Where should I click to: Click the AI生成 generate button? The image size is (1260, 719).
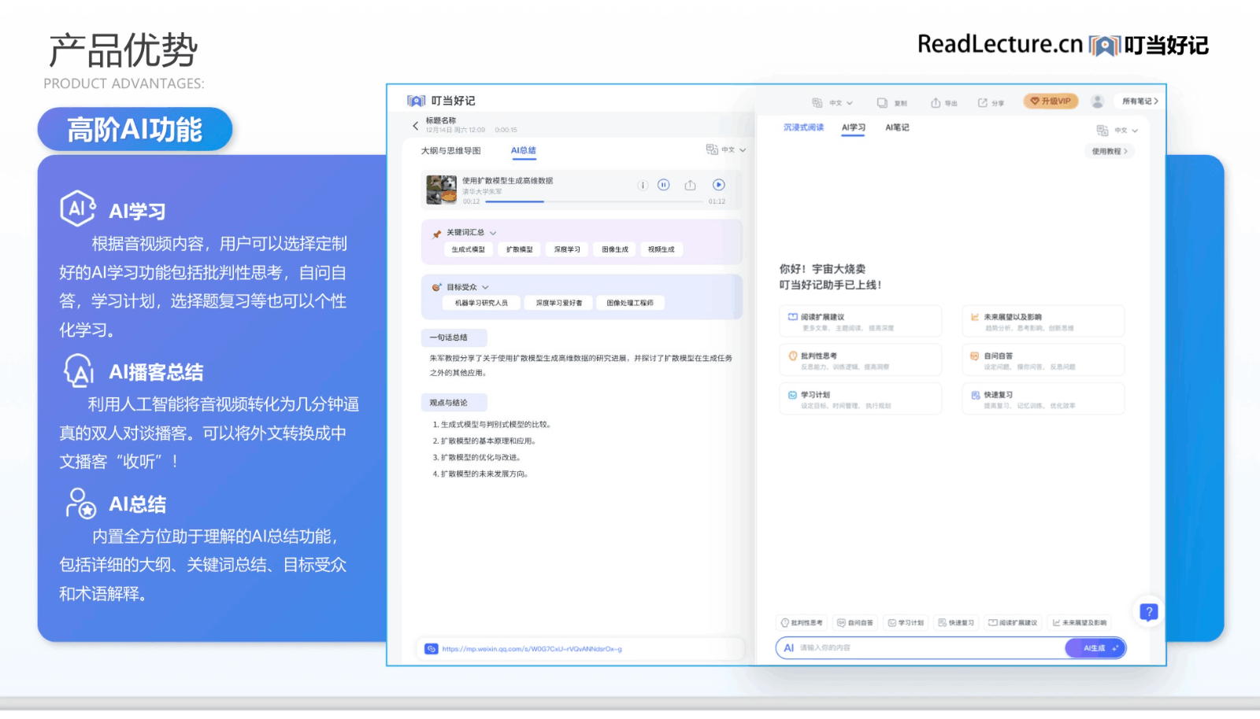tap(1095, 648)
